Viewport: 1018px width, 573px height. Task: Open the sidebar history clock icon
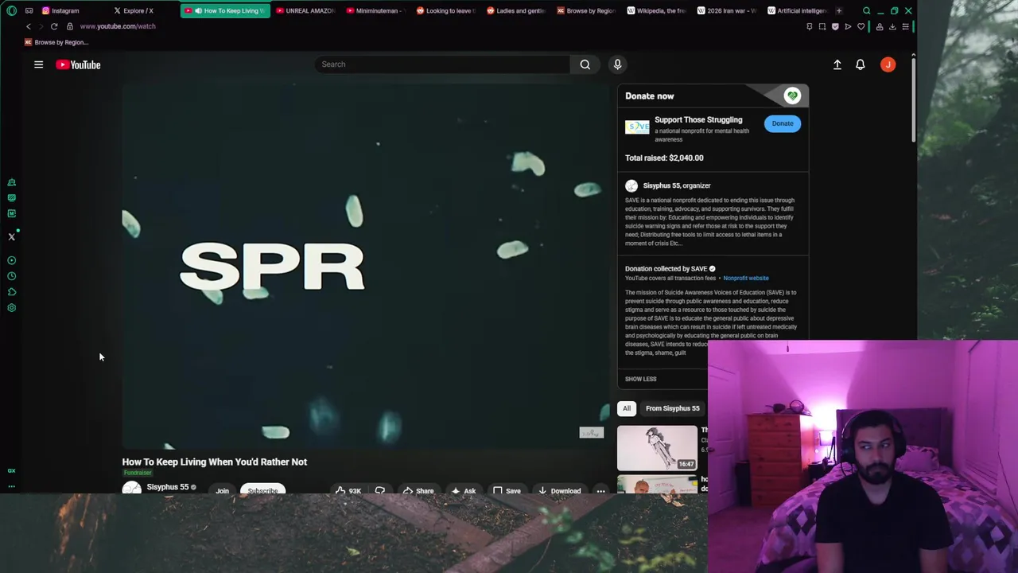point(11,276)
